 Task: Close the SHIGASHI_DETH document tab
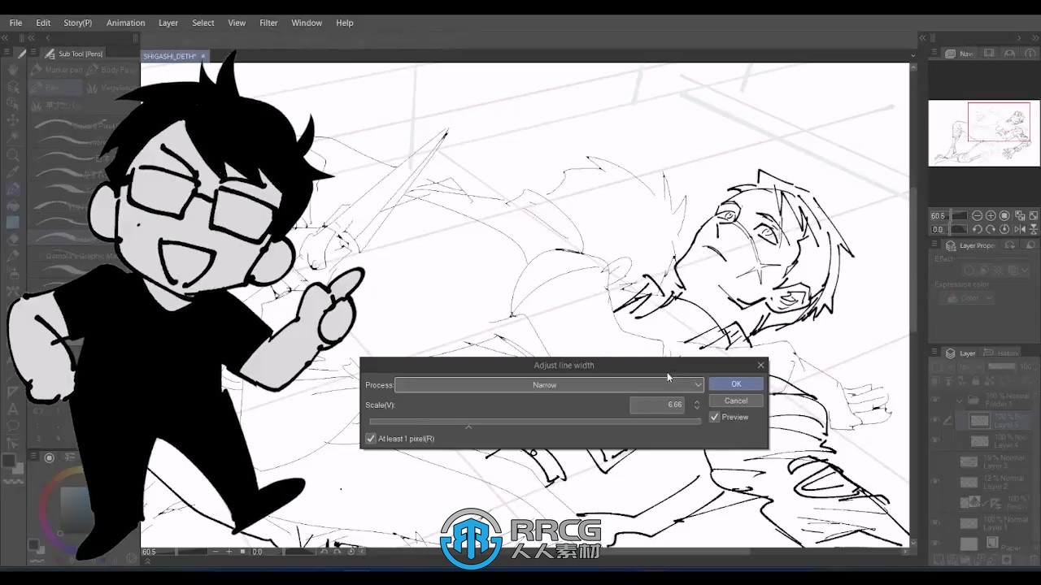[x=203, y=56]
